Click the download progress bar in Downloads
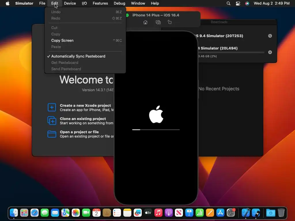295x221 pixels. [x=231, y=52]
